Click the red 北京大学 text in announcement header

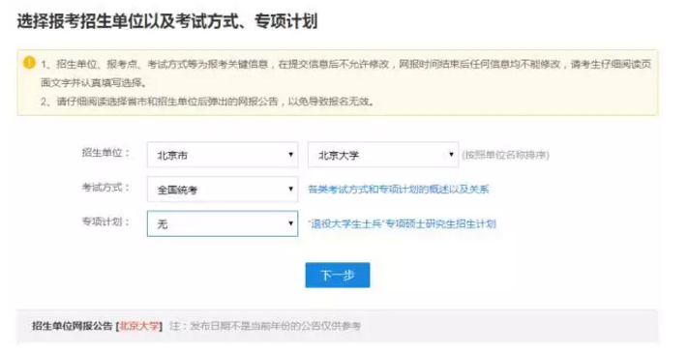138,326
